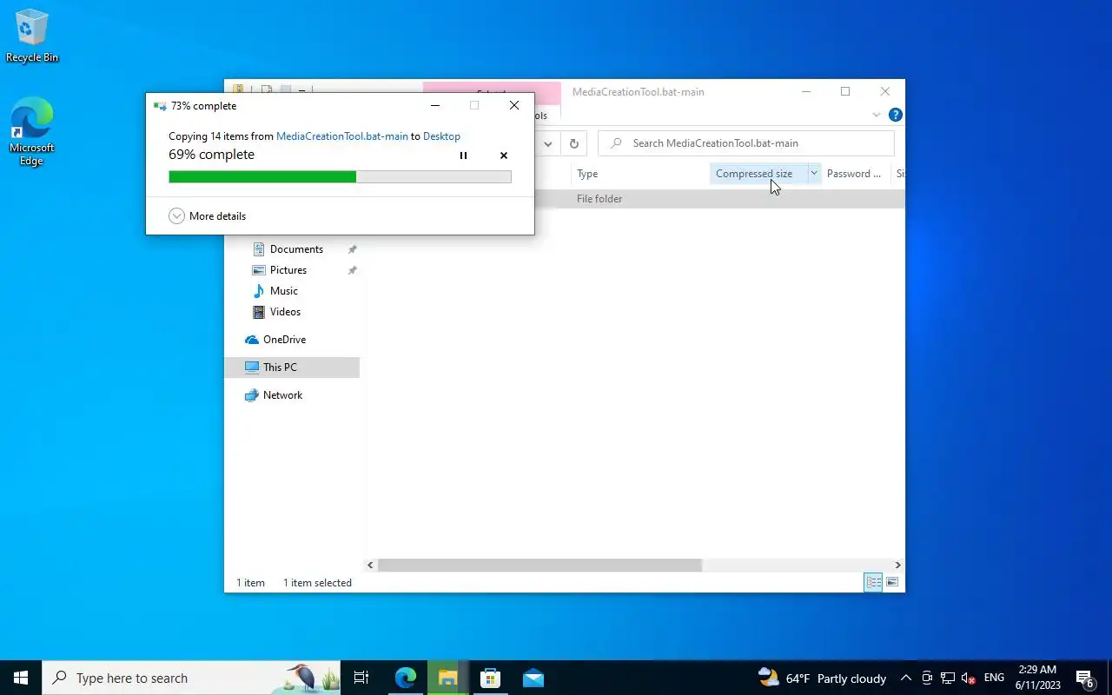
Task: Open Mail app from taskbar
Action: [533, 678]
